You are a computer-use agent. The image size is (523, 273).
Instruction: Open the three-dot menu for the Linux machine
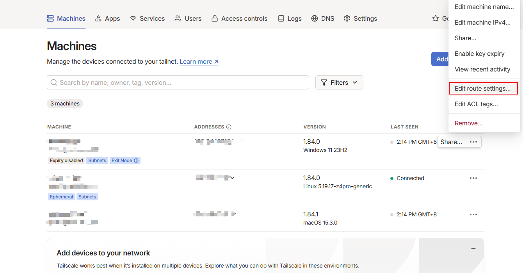tap(473, 178)
